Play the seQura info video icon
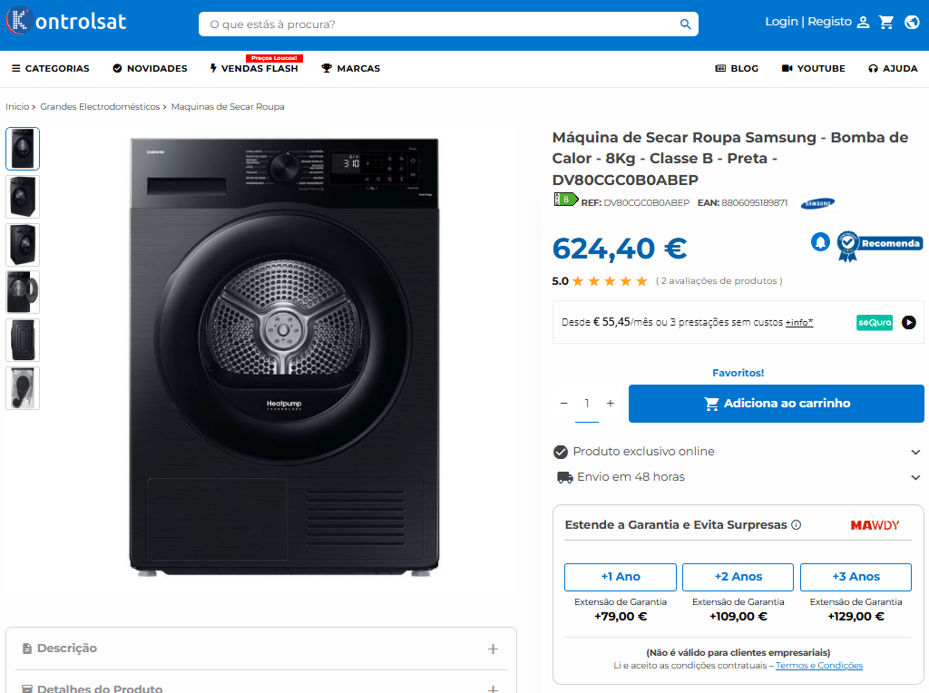 (908, 322)
